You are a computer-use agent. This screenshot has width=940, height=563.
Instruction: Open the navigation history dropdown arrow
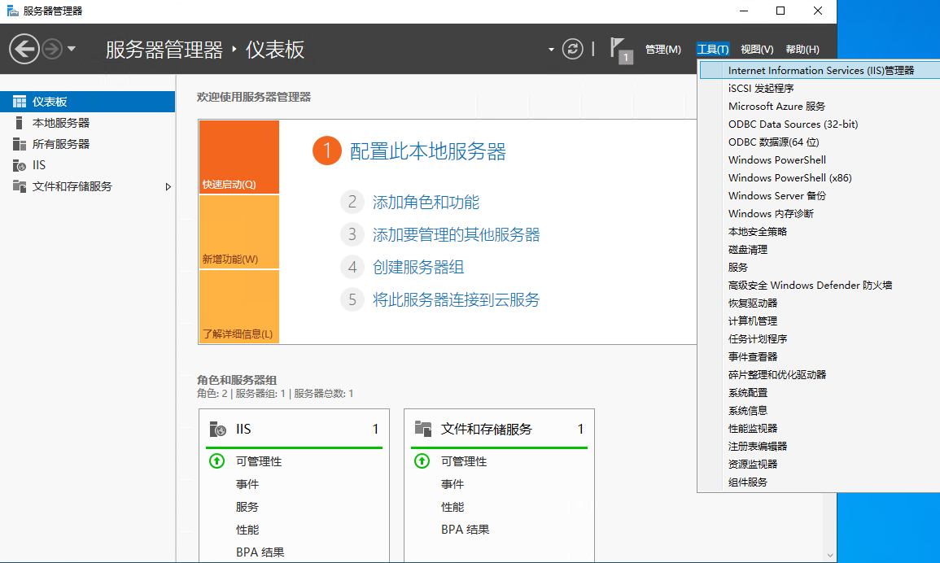72,50
